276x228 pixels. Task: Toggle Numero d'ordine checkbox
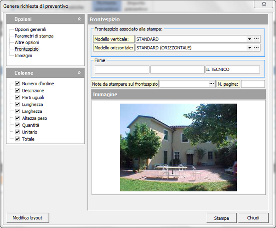click(17, 84)
